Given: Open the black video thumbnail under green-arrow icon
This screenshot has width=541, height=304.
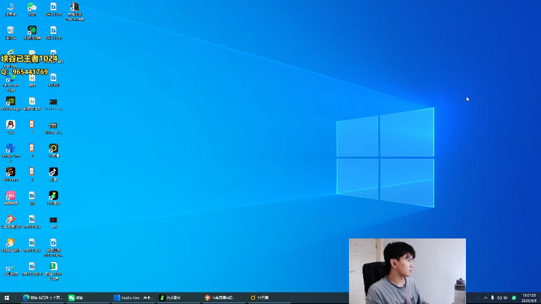Looking at the screenshot, I should coord(53,222).
